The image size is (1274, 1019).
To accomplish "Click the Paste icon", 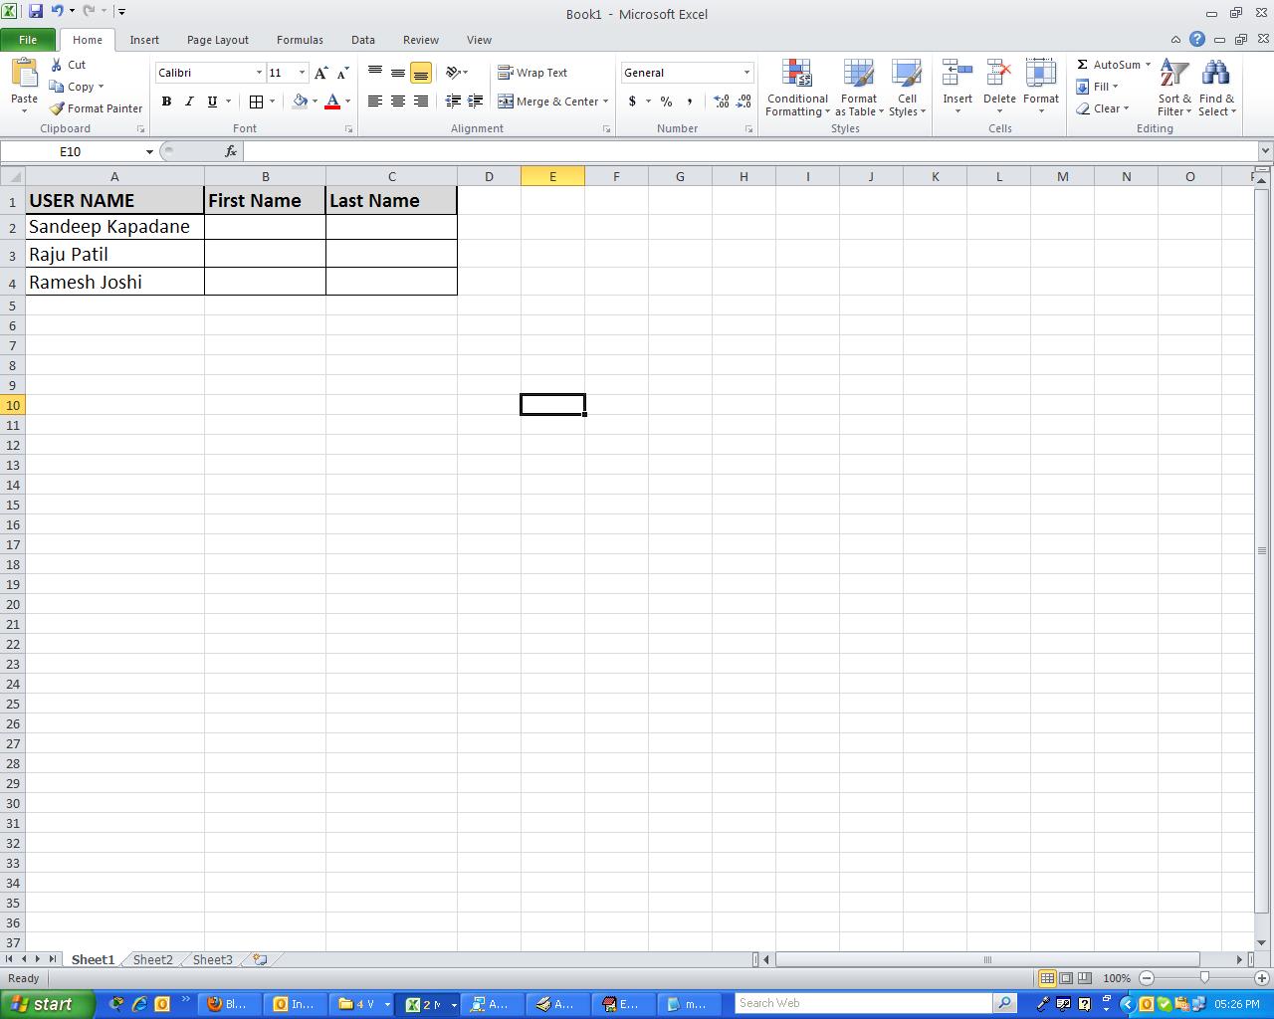I will [x=24, y=76].
